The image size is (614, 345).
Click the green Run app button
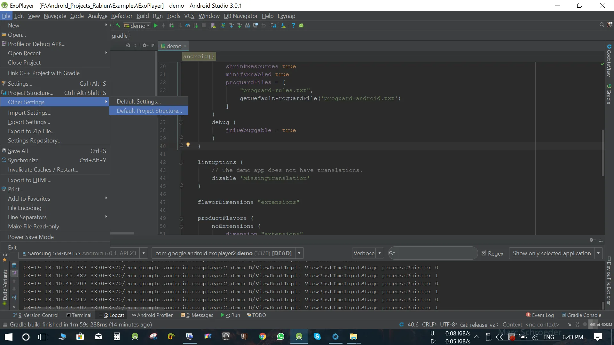pos(155,26)
